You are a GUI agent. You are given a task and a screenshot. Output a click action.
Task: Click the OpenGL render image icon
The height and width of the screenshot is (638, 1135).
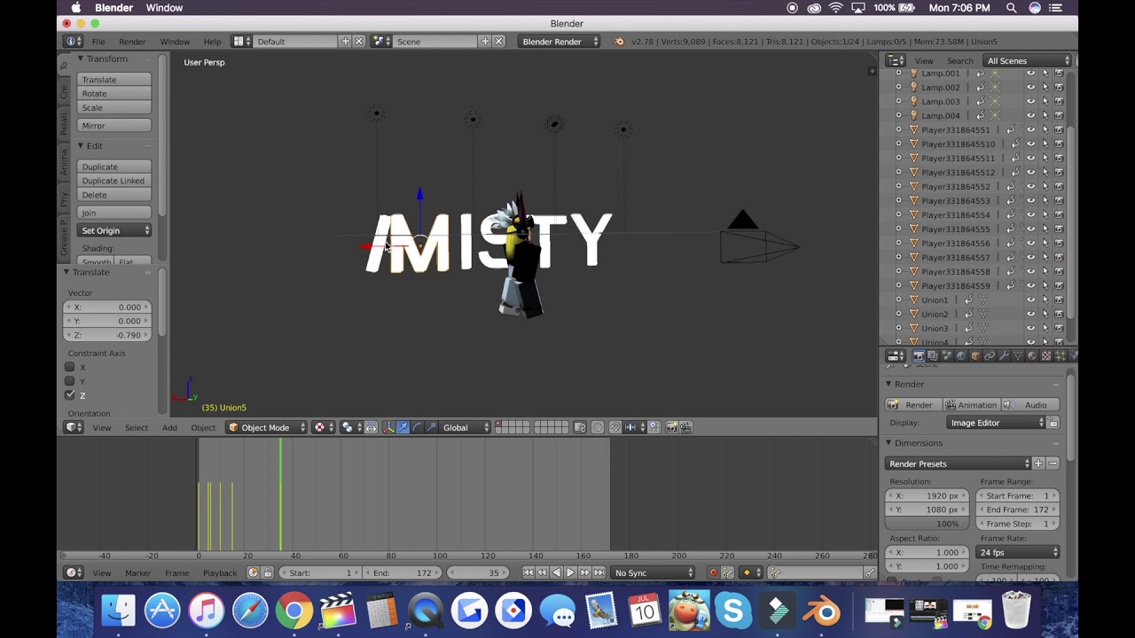pos(672,427)
